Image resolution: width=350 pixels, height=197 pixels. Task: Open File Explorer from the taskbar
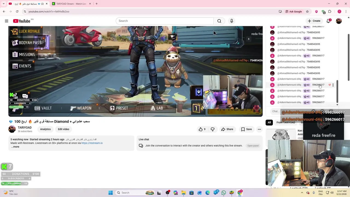[183, 193]
